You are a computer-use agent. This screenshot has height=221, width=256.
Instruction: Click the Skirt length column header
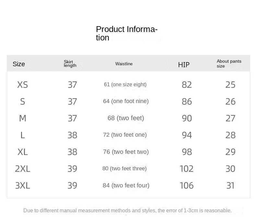(70, 64)
